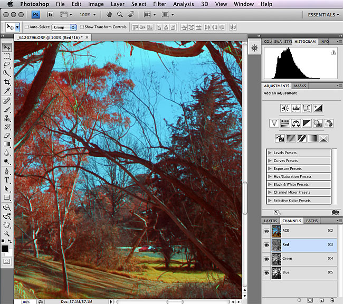The image size is (343, 304).
Task: Switch to the Layers tab
Action: pos(271,221)
